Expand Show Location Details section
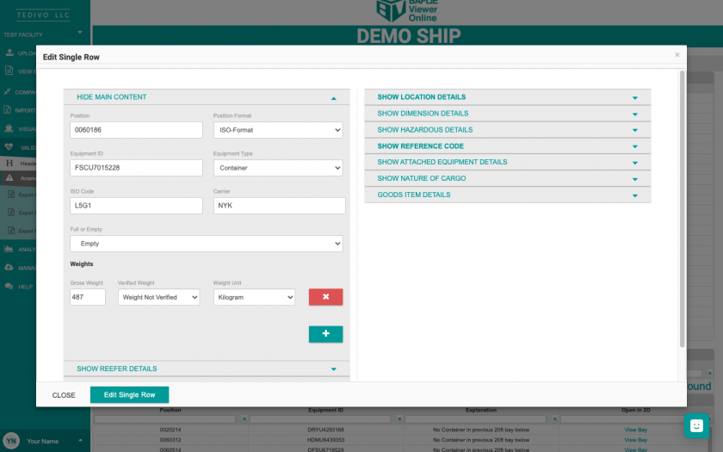The image size is (723, 452). [508, 96]
